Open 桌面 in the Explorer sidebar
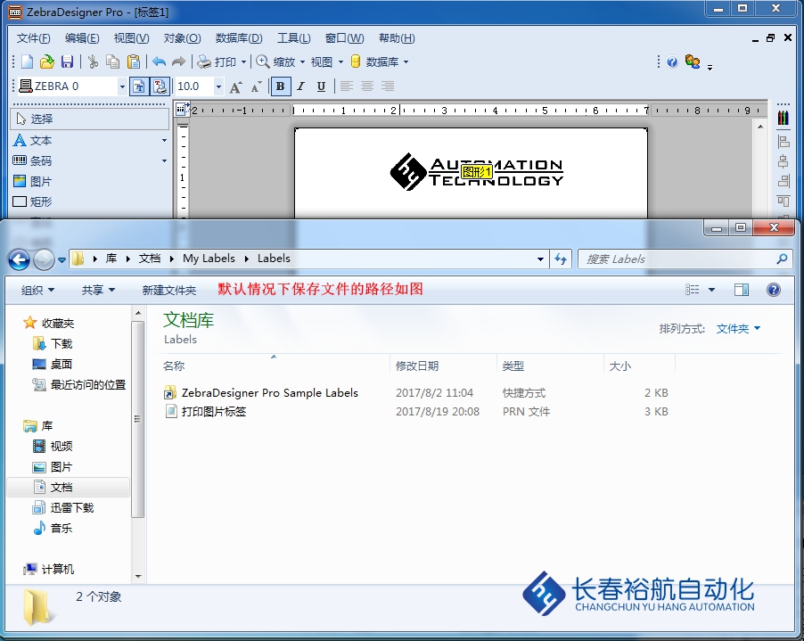 coord(53,364)
